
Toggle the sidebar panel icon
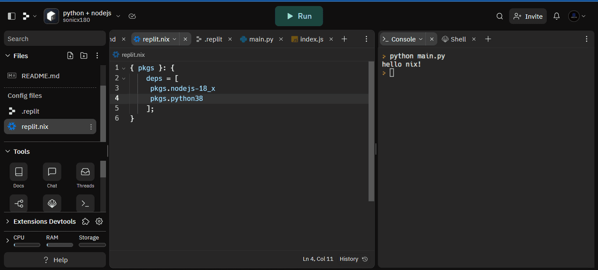[12, 16]
